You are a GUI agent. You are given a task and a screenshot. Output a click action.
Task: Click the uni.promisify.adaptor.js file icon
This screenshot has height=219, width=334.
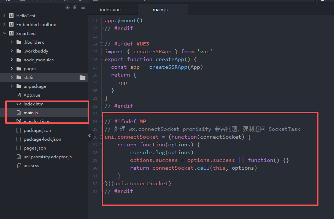pyautogui.click(x=19, y=157)
